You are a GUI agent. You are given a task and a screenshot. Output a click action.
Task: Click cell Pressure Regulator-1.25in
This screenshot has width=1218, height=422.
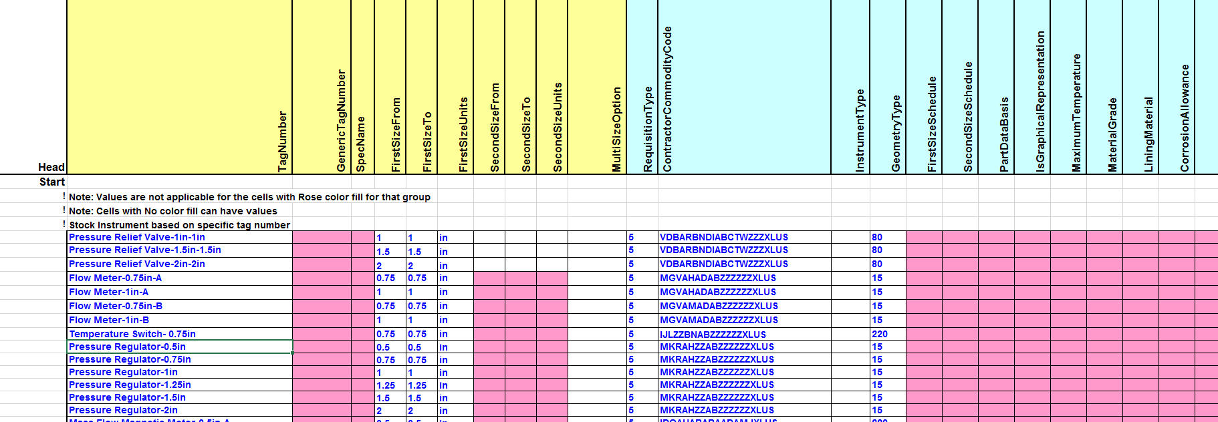pyautogui.click(x=180, y=385)
